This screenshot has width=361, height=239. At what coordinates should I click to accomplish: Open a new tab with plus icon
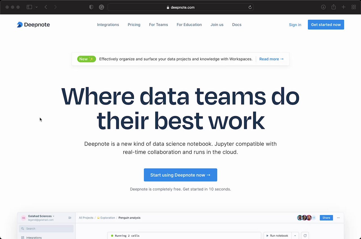click(x=344, y=7)
